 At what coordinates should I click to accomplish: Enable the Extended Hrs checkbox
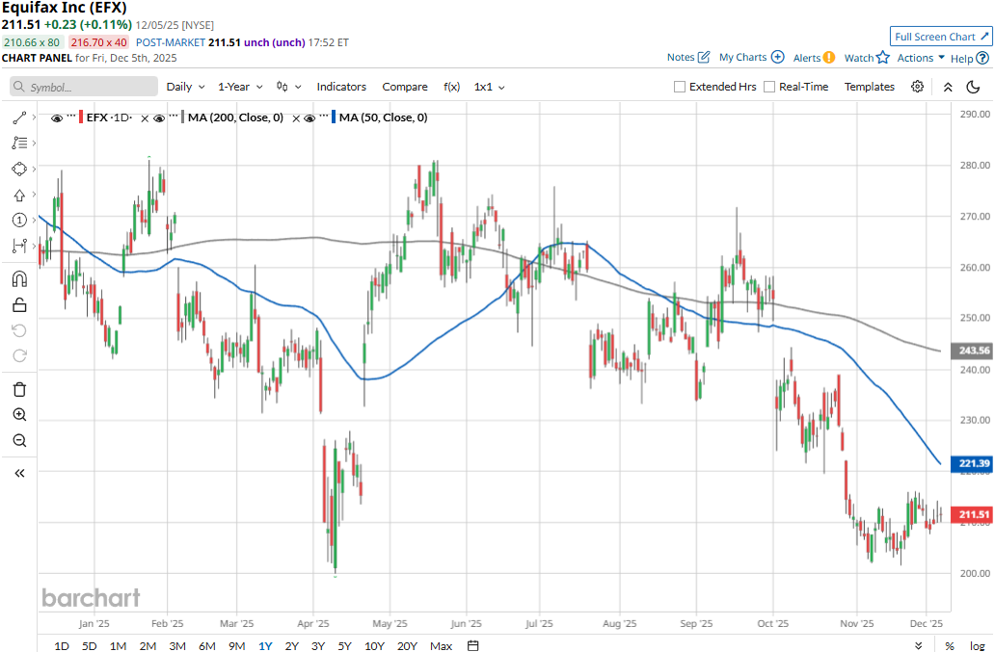680,87
